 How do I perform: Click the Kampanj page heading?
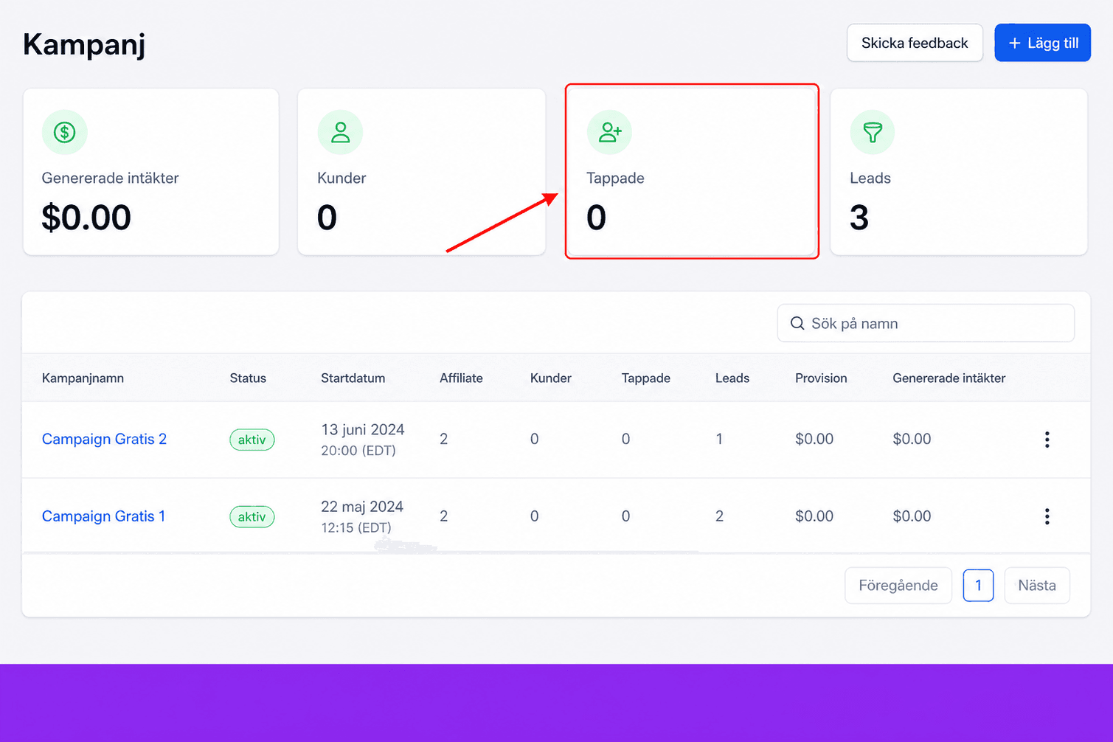(84, 44)
